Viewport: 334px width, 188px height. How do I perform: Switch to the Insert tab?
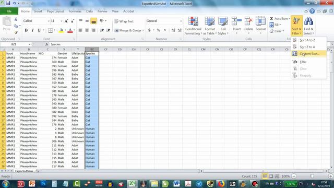coord(38,11)
